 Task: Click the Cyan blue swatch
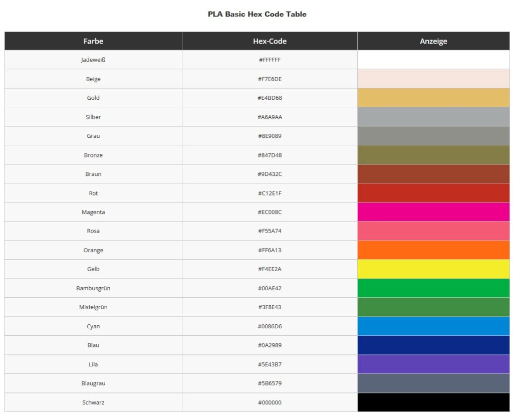[x=433, y=326]
